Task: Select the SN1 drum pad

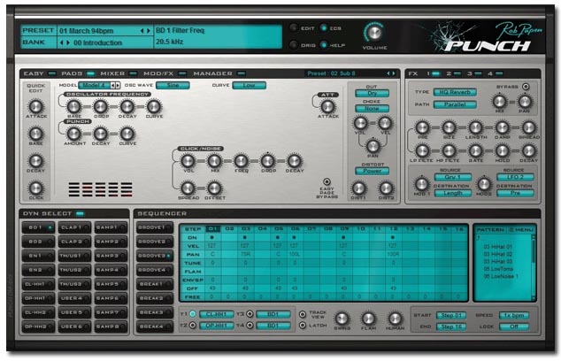Action: coord(38,256)
